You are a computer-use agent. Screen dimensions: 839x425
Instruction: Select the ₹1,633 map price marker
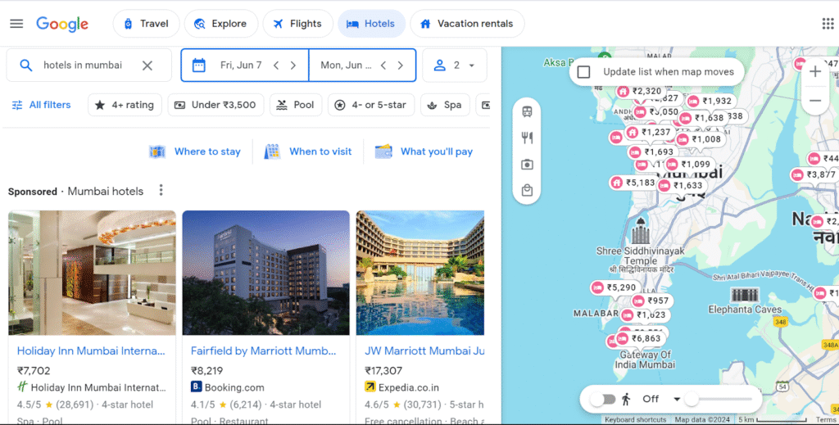[681, 186]
